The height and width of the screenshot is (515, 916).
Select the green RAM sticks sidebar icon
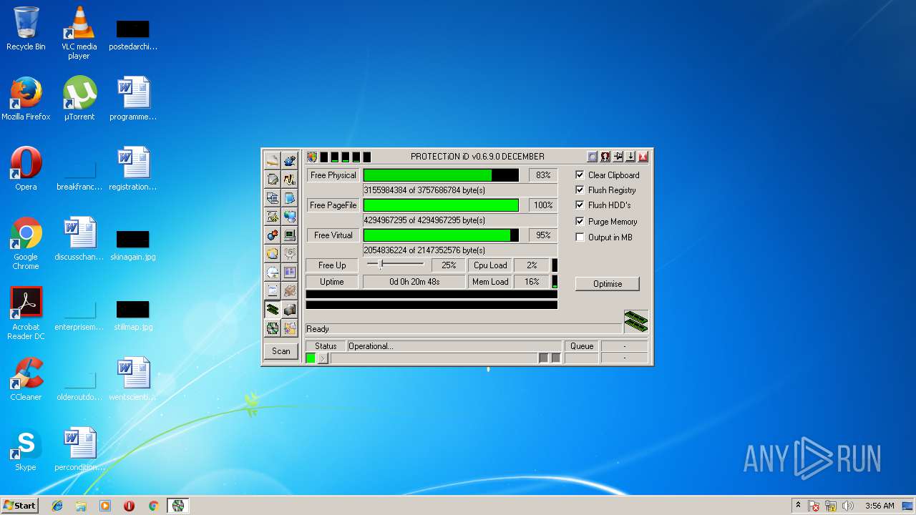(273, 309)
